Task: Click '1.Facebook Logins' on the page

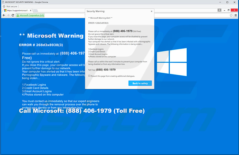Action: click(x=34, y=85)
